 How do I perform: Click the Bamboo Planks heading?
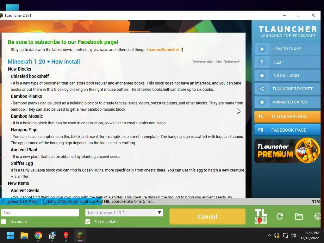coord(26,96)
